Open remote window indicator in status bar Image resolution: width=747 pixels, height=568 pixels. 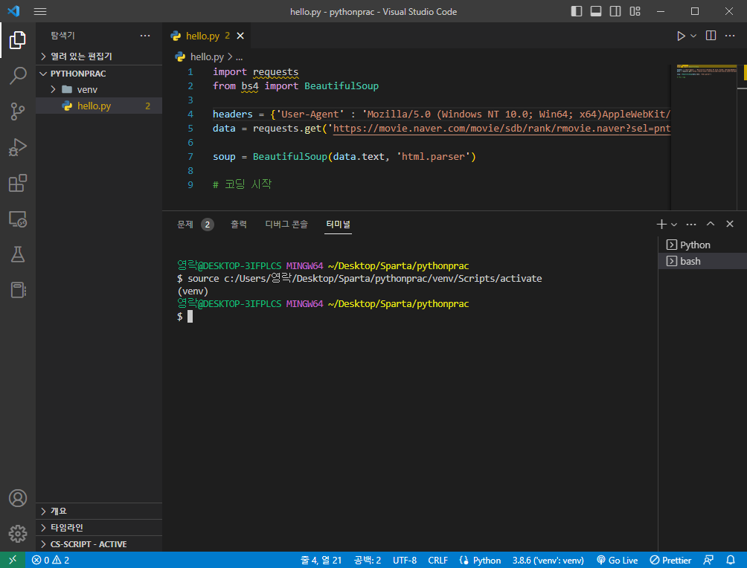point(13,560)
